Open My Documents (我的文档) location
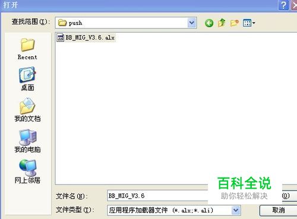The image size is (297, 219). click(x=27, y=110)
